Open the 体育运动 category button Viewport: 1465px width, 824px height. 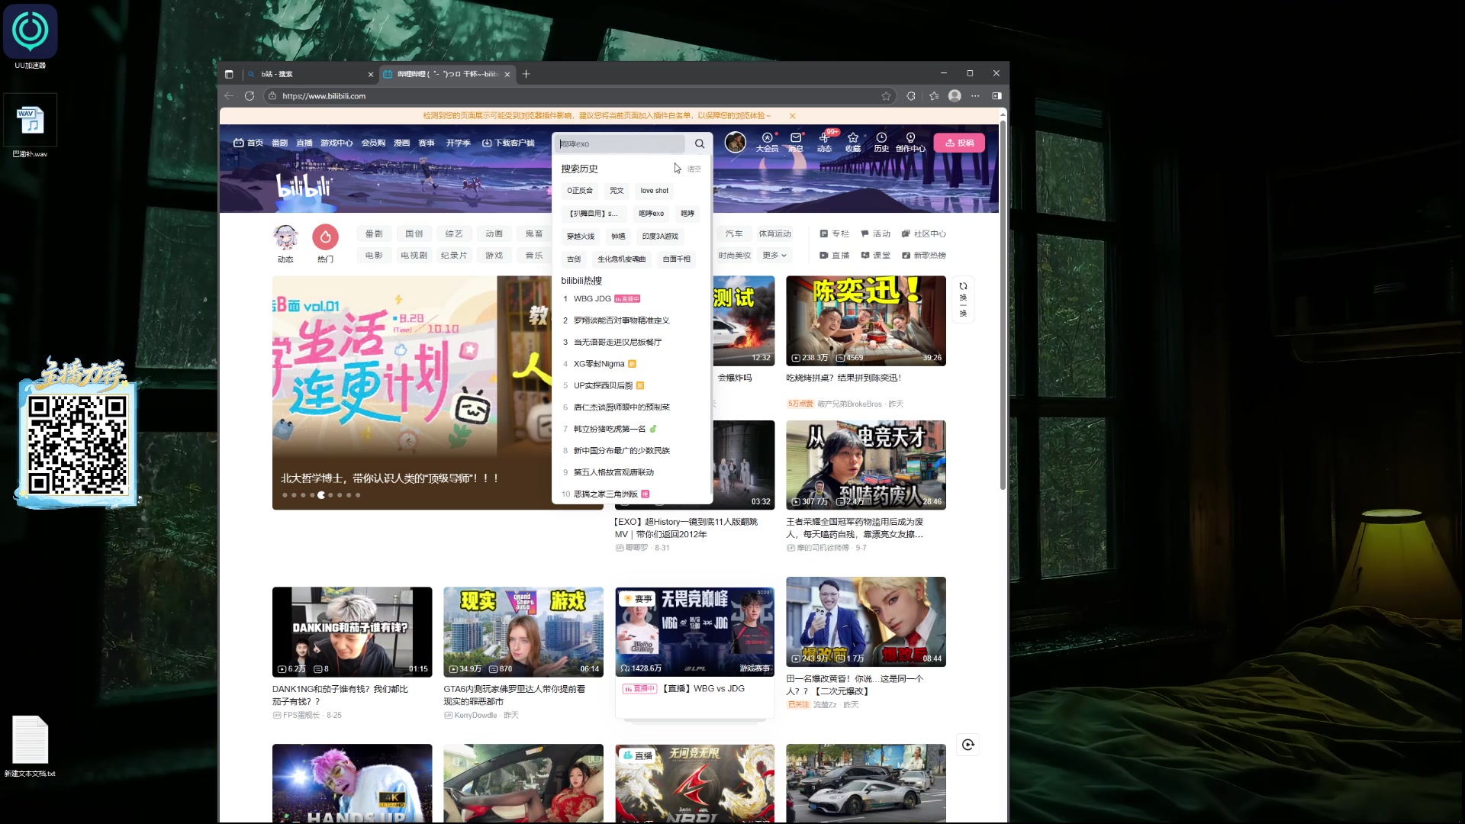tap(774, 233)
